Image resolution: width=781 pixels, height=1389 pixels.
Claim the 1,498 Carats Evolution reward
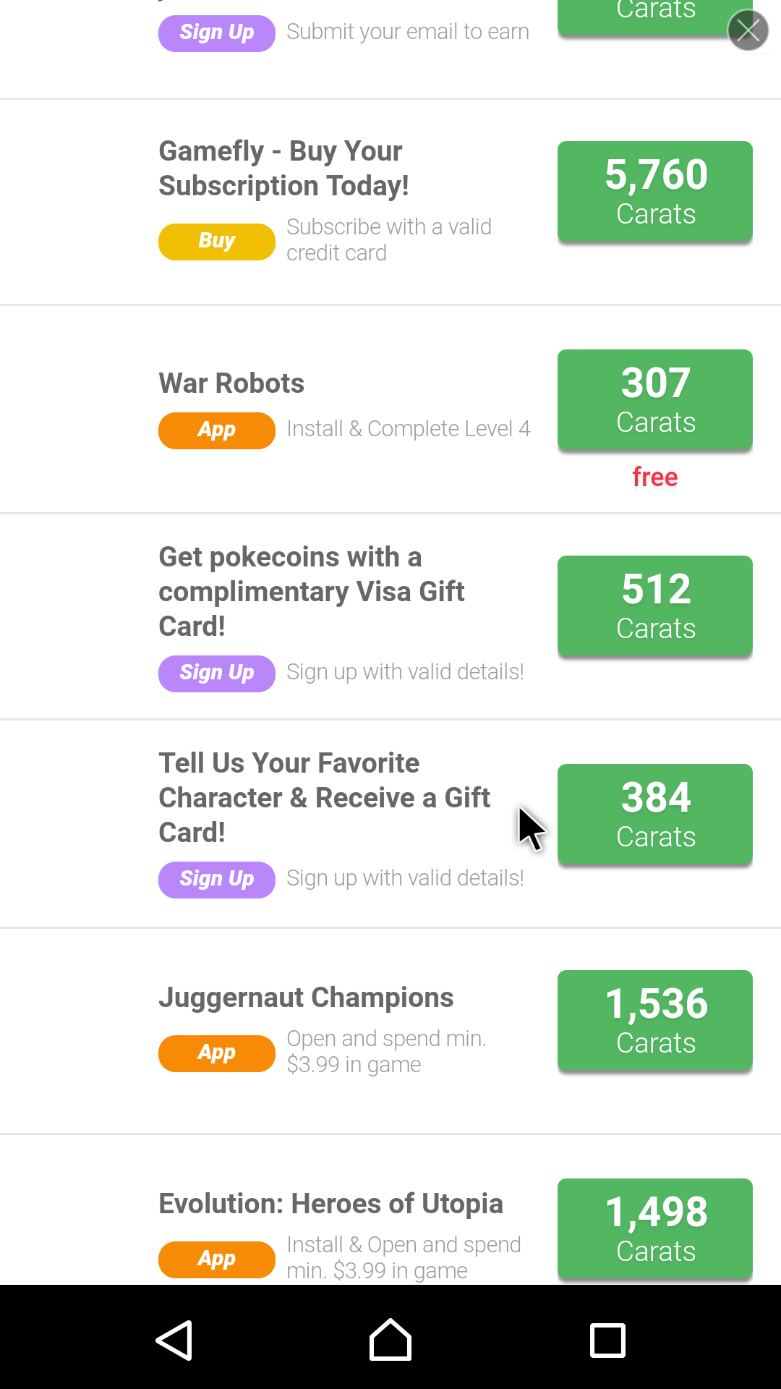654,1228
